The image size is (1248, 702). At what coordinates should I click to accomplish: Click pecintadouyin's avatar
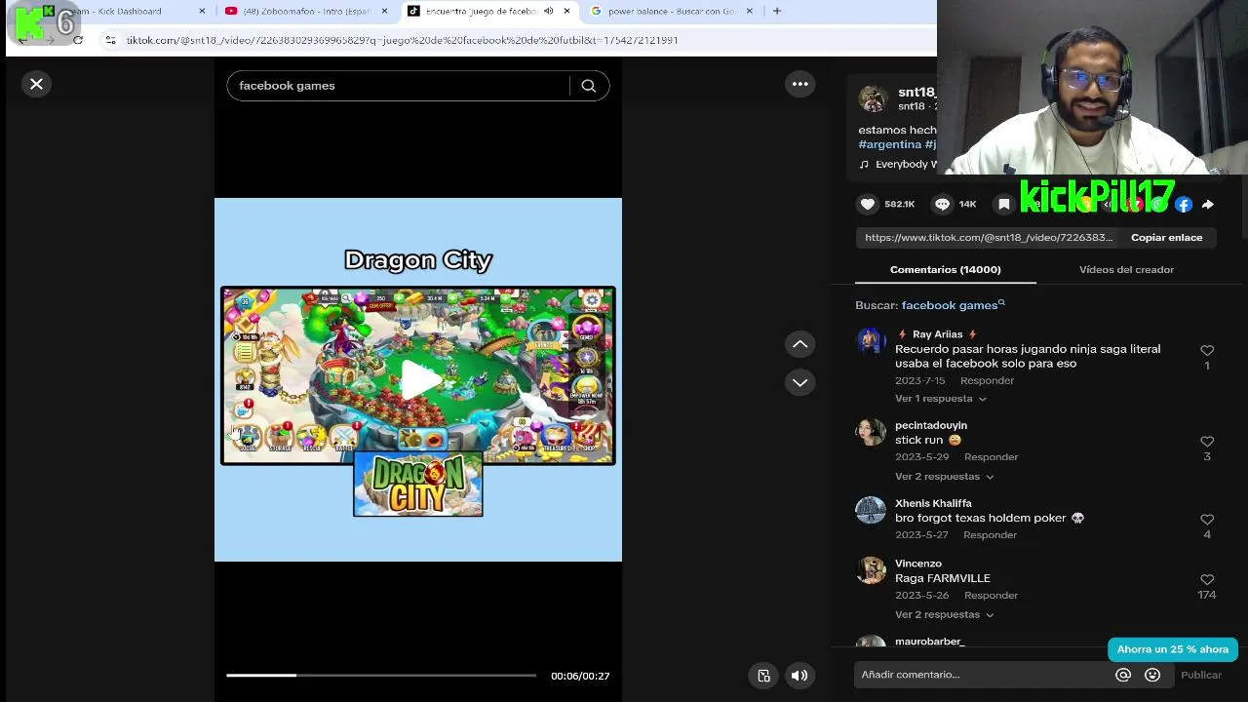pyautogui.click(x=871, y=433)
